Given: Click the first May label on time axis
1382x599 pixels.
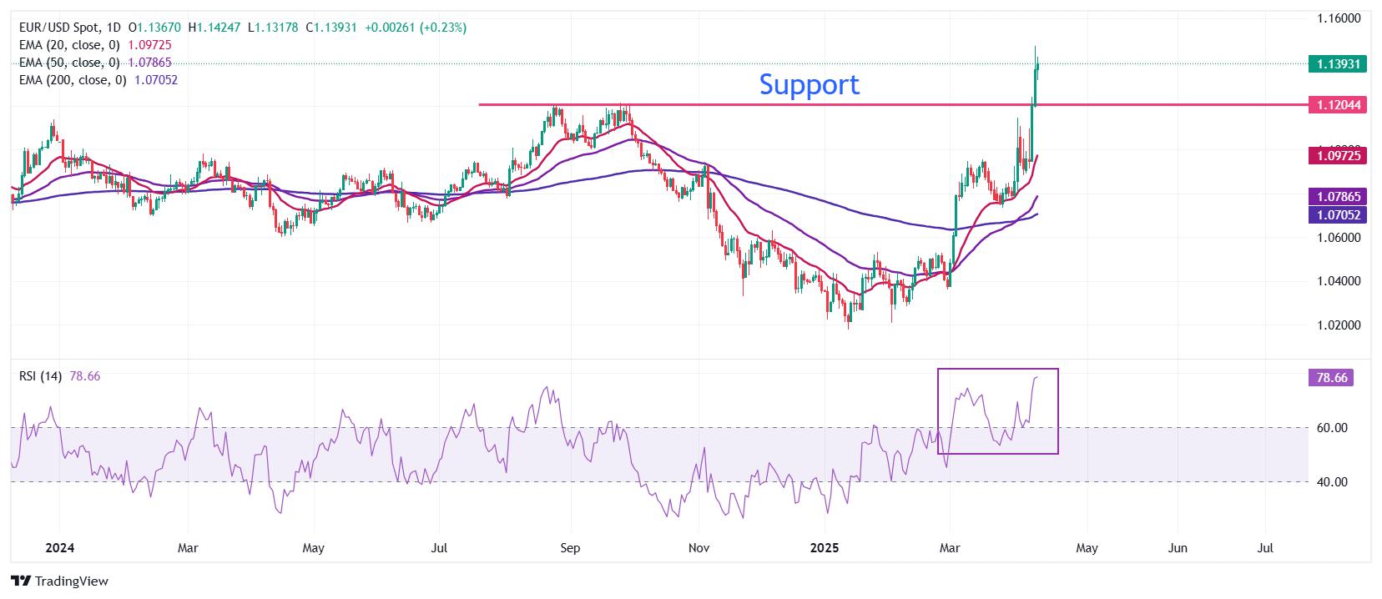Looking at the screenshot, I should point(313,548).
